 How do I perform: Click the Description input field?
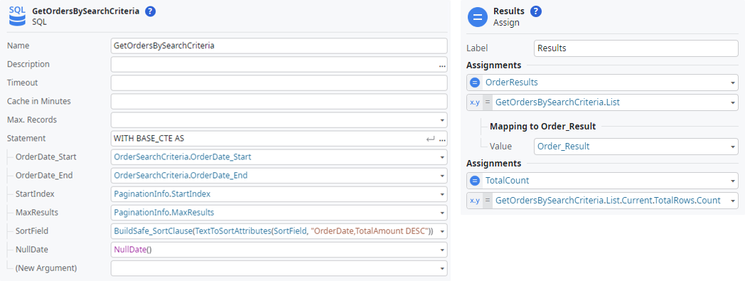point(279,64)
